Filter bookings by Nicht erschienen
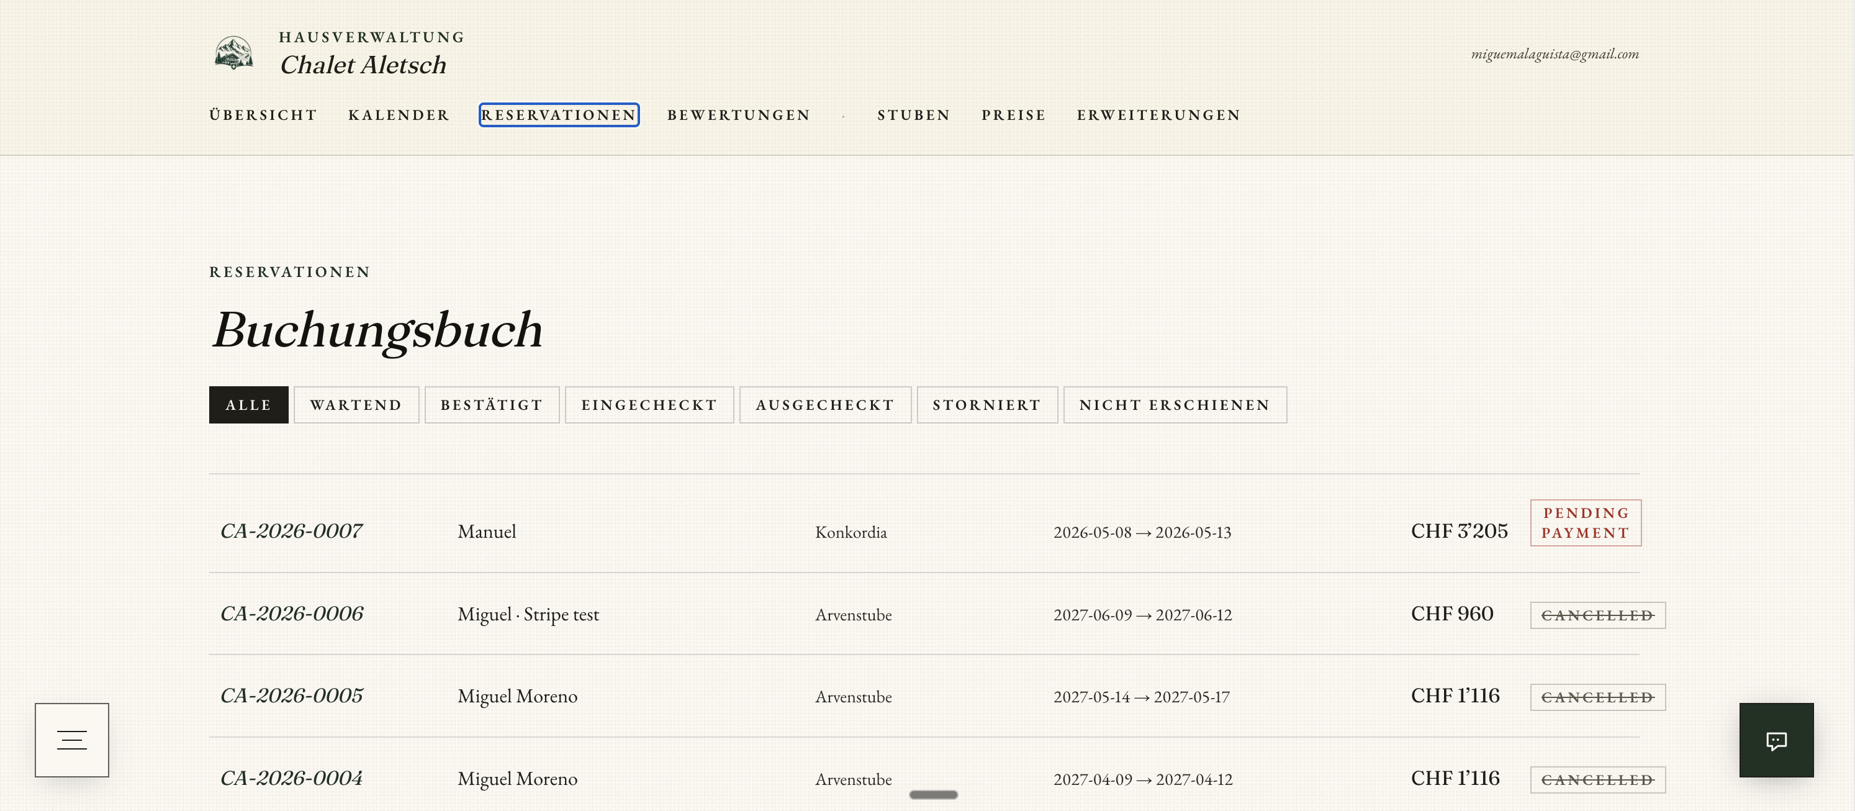 coord(1175,405)
